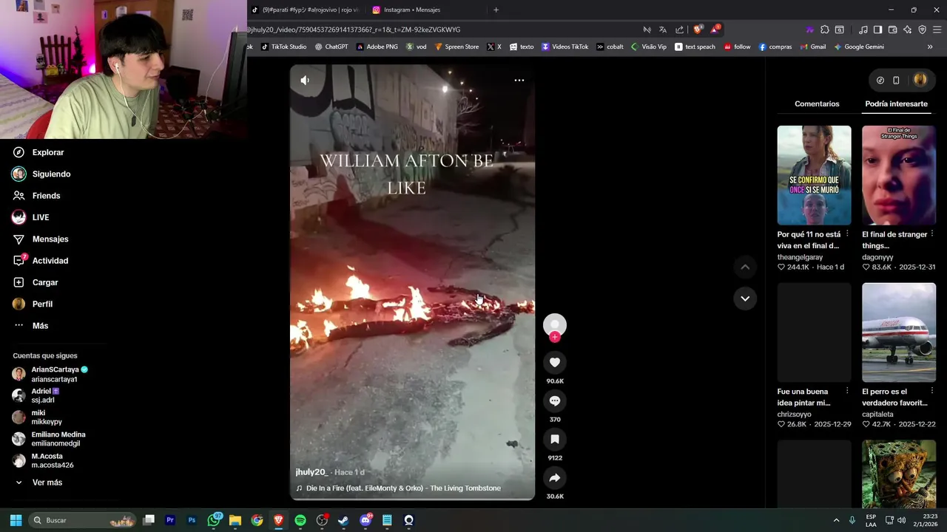Screen dimensions: 947x532
Task: Open the Windows Start menu
Action: (16, 520)
